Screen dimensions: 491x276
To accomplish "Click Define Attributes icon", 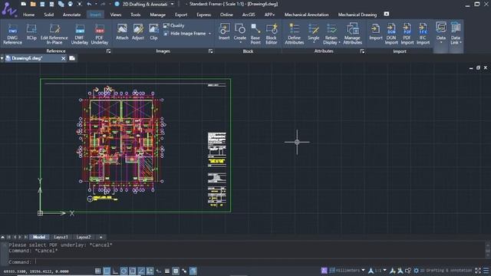I will pos(294,34).
